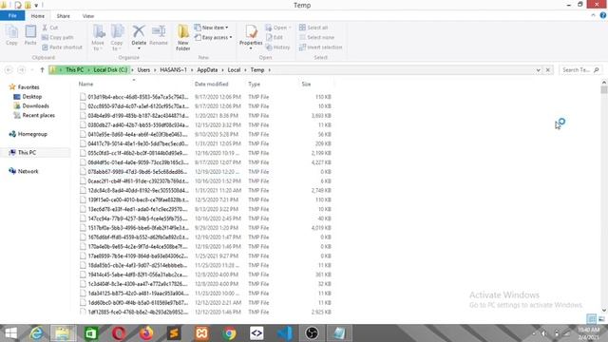Go up one folder level arrow
The image size is (608, 342).
(x=42, y=70)
